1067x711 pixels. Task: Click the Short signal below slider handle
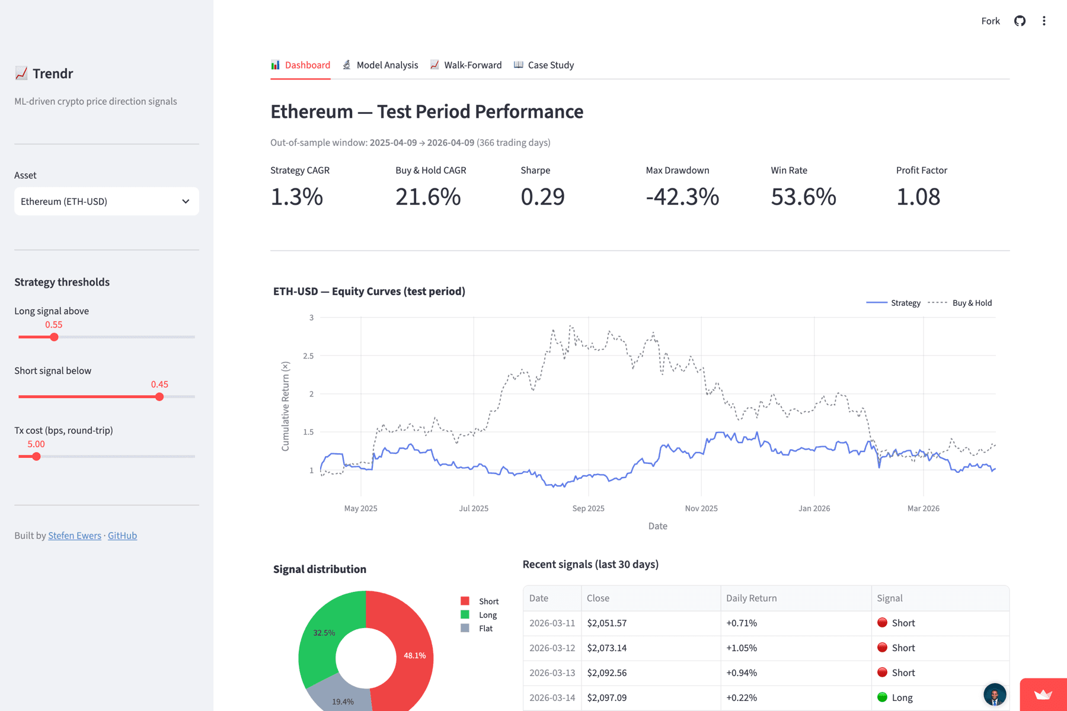159,397
